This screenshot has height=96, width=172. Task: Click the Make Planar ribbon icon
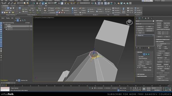tap(124, 10)
